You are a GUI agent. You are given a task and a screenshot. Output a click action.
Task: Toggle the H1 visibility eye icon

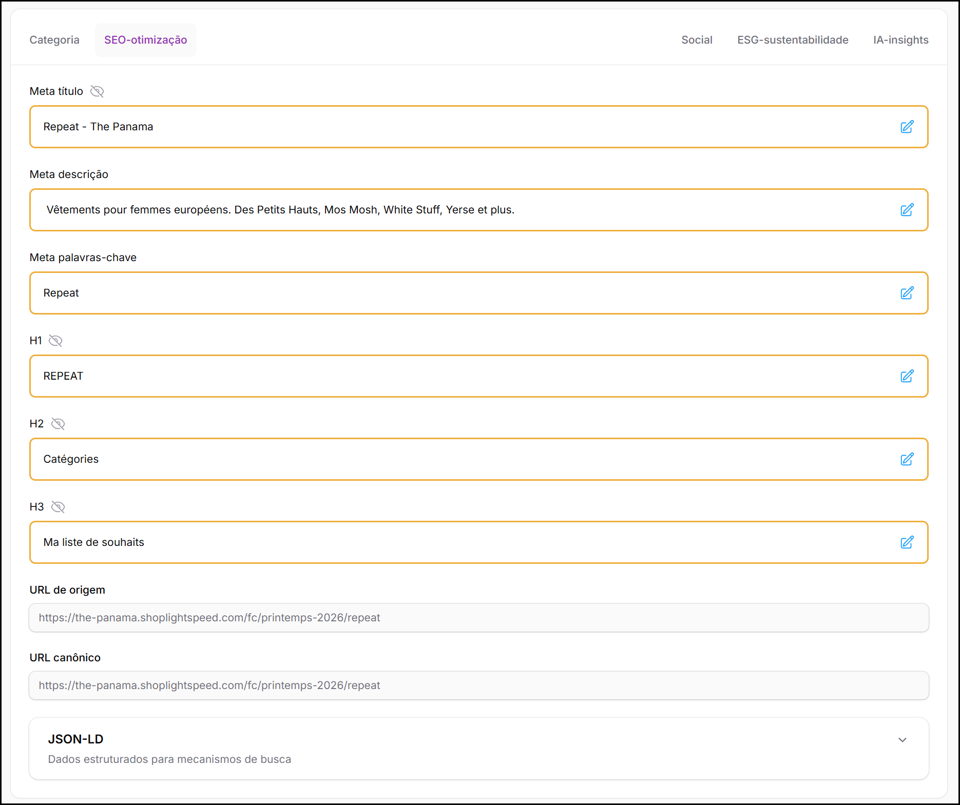55,341
